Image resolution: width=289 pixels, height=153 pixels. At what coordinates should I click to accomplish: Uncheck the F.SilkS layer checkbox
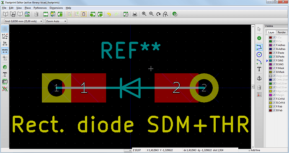(x=274, y=60)
